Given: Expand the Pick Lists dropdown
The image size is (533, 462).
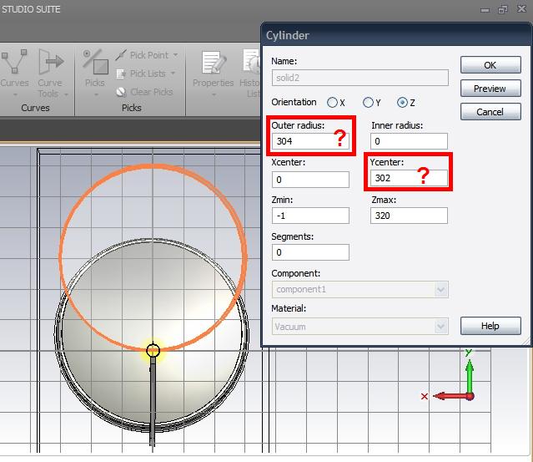Looking at the screenshot, I should coord(173,74).
